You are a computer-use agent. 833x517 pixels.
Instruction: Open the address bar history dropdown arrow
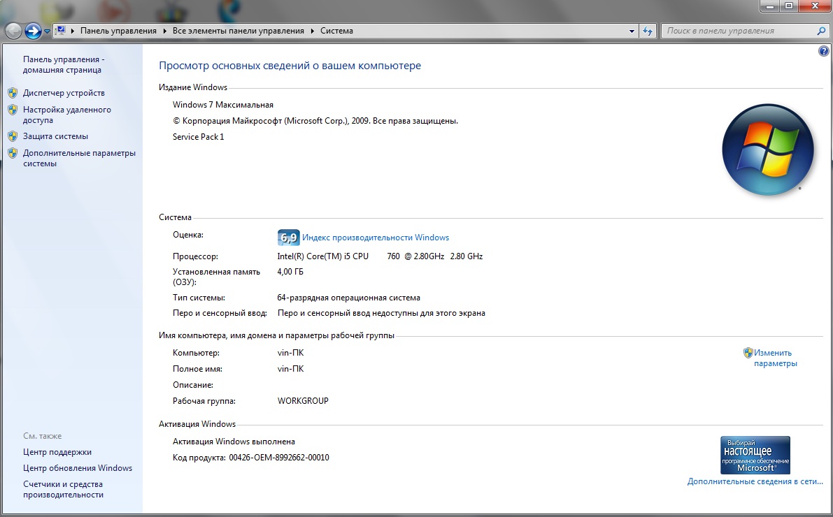(632, 31)
